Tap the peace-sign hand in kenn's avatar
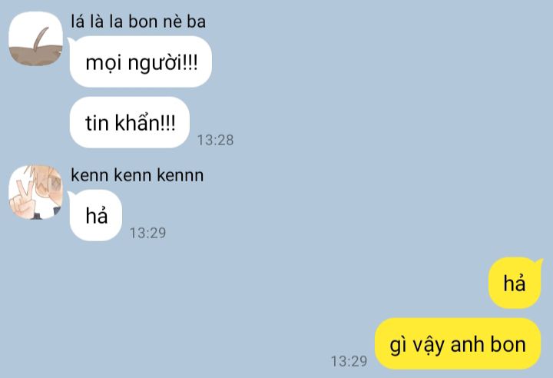 pos(23,200)
